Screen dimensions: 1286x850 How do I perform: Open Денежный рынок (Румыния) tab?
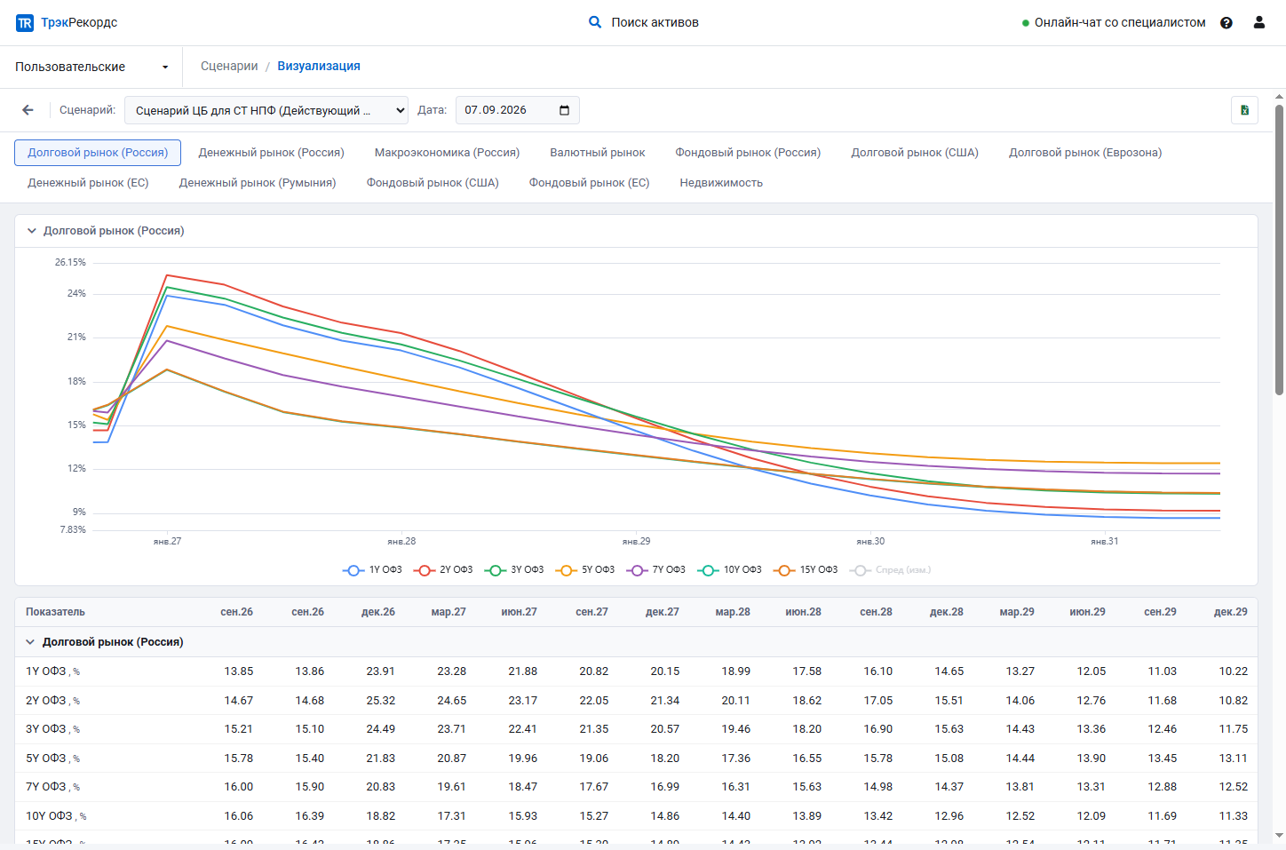click(258, 183)
